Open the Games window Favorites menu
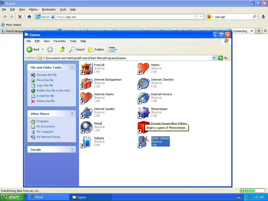268x201 pixels. tap(59, 41)
